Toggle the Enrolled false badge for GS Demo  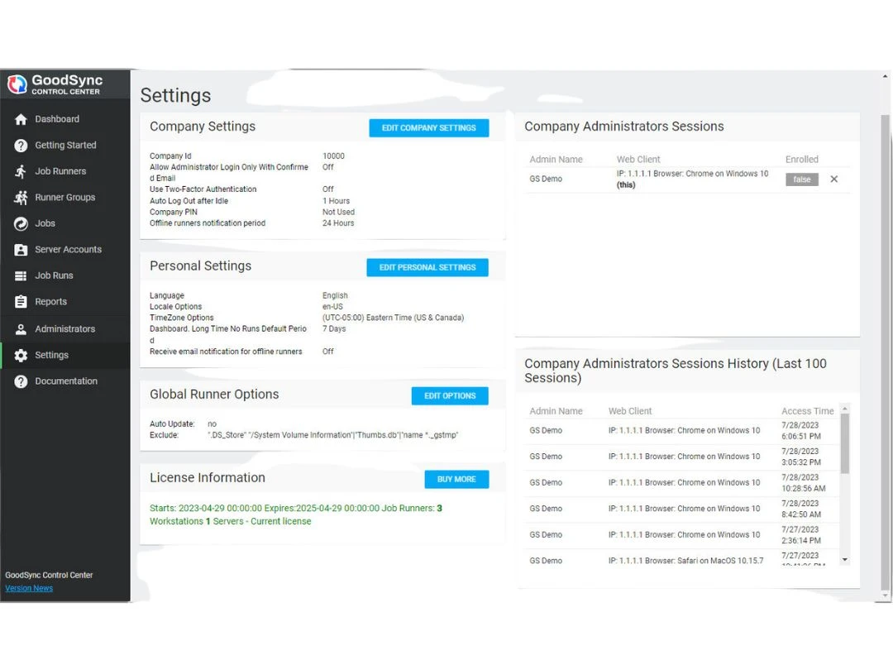point(801,179)
